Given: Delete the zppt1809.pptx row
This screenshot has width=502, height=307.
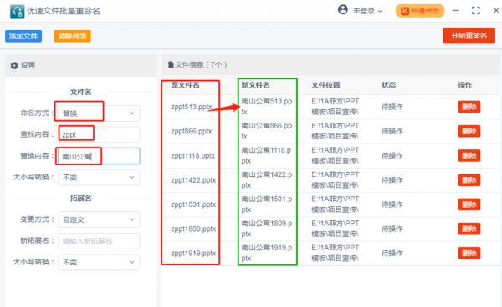Looking at the screenshot, I should click(x=469, y=229).
